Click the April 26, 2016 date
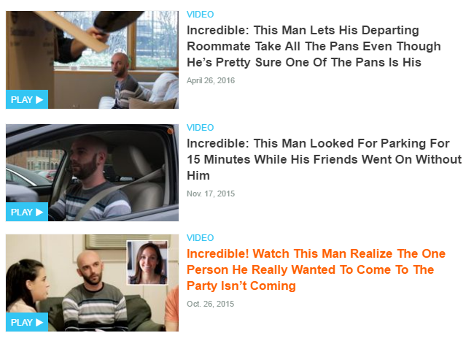The image size is (474, 341). click(211, 80)
